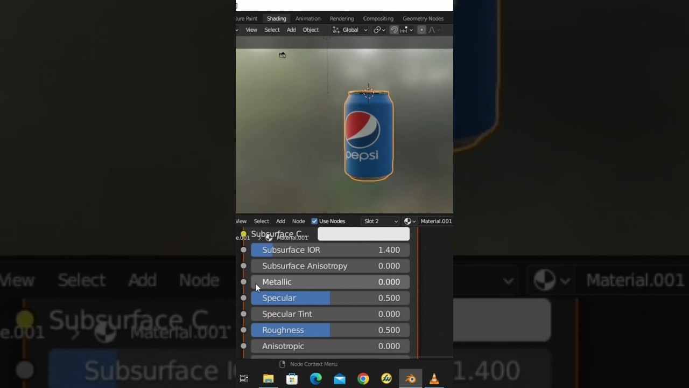The image size is (689, 388).
Task: Click the Specular Tint input socket
Action: 243,314
